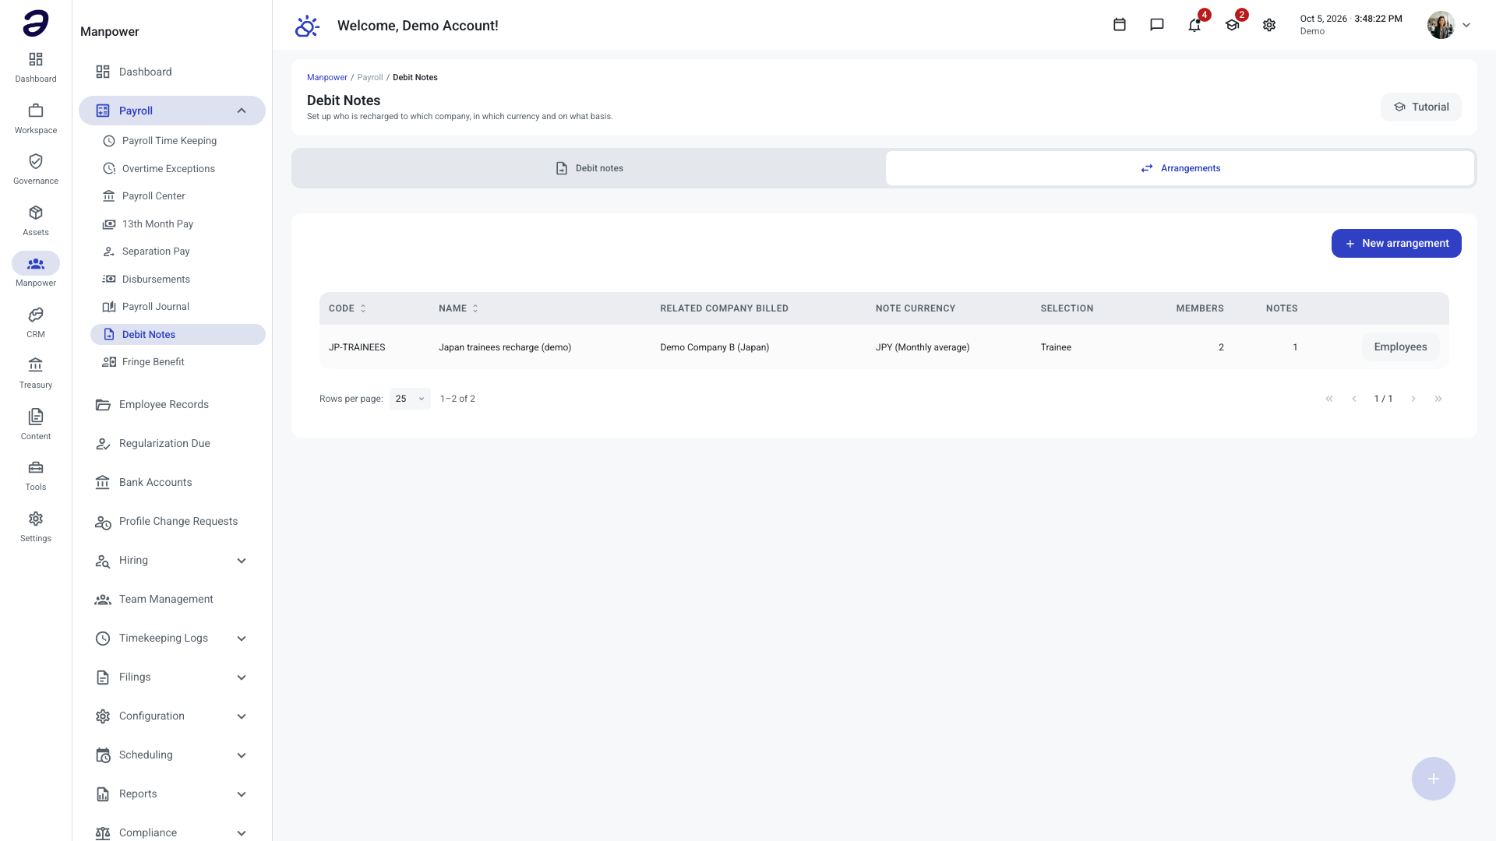The width and height of the screenshot is (1496, 841).
Task: Click the floating plus button
Action: coord(1434,779)
